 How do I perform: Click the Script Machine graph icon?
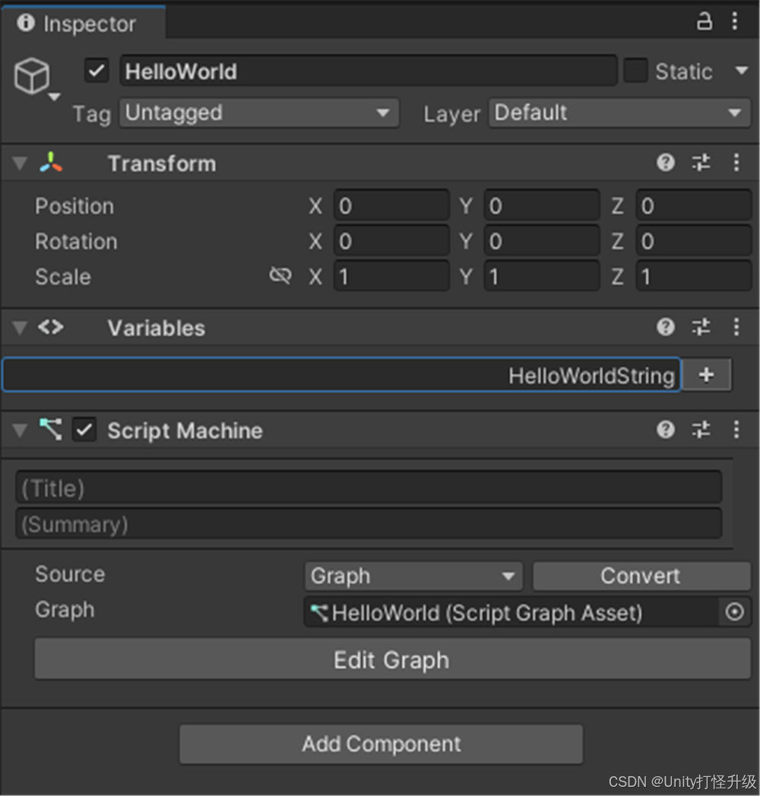click(51, 430)
